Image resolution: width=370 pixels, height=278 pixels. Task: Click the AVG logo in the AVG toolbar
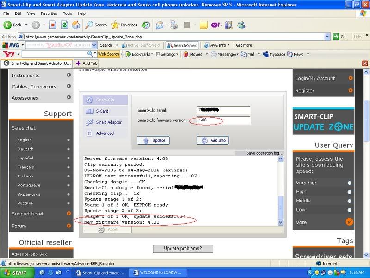[x=11, y=45]
